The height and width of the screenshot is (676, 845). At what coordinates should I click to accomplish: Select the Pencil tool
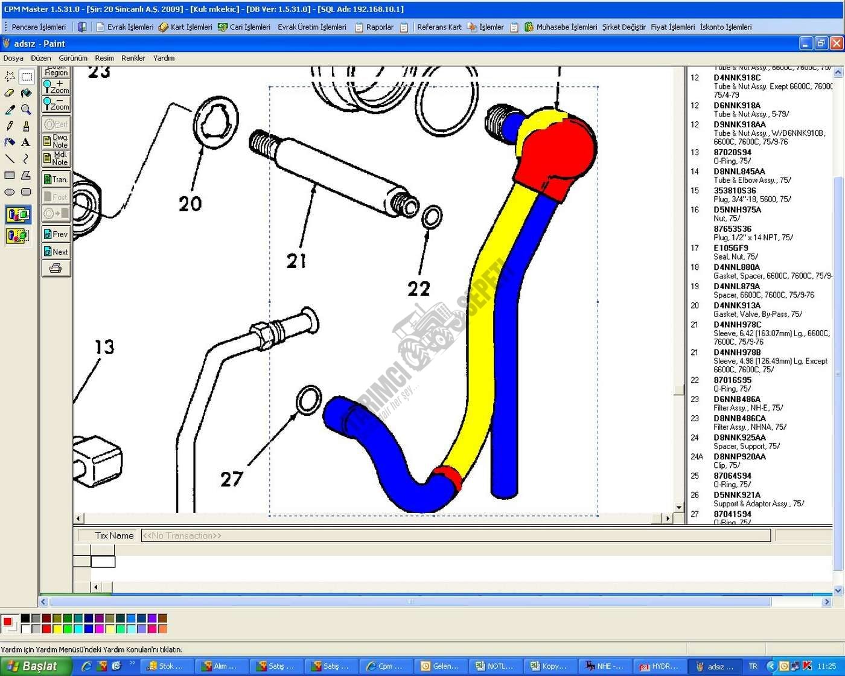coord(10,126)
